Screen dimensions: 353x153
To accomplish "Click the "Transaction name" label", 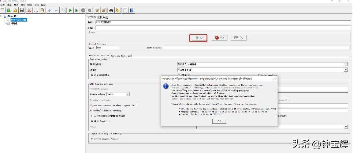I will point(99,89).
